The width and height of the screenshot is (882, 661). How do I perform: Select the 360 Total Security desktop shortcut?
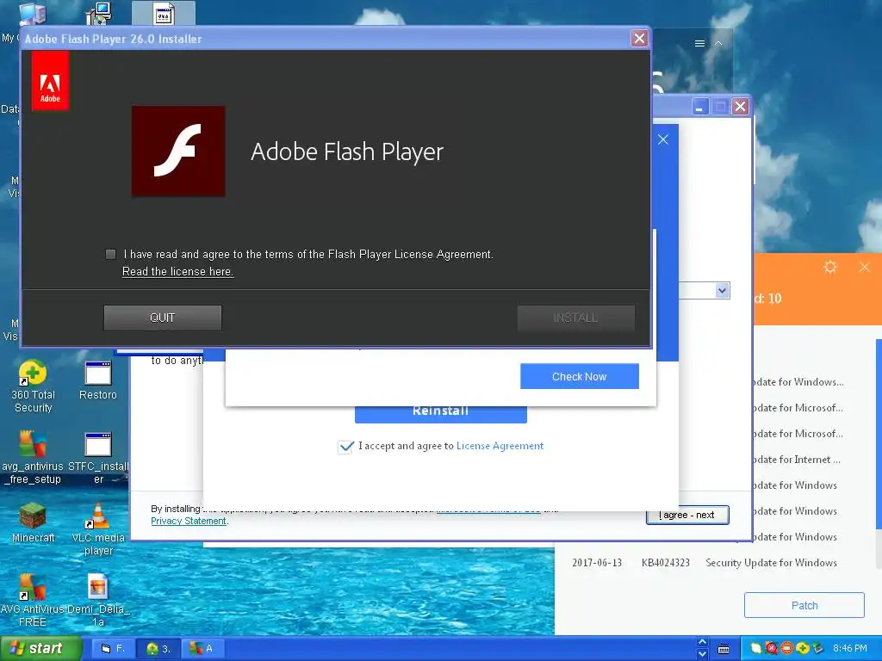coord(33,386)
